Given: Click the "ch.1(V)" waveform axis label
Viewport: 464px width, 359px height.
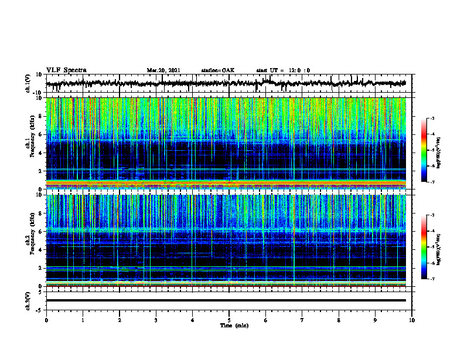Looking at the screenshot, I should point(28,83).
